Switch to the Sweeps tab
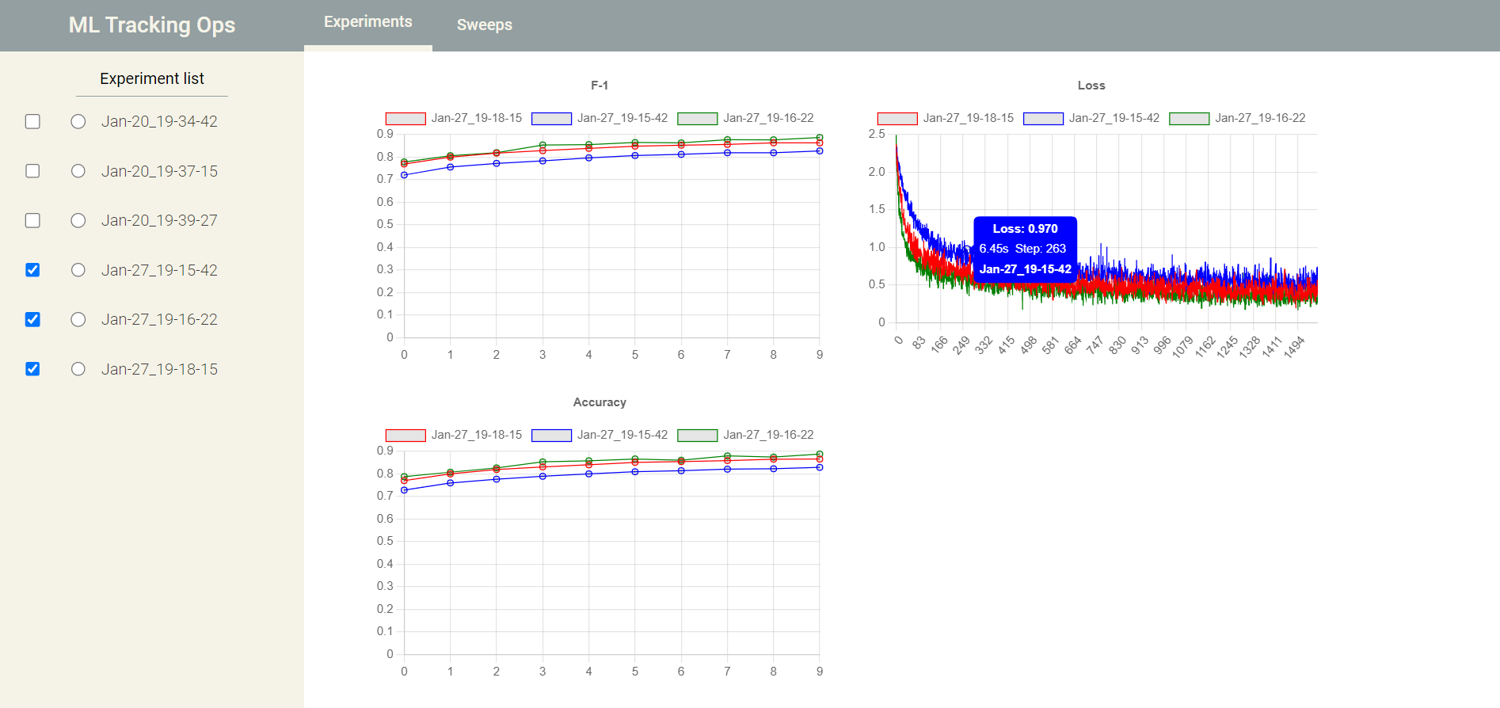 pos(485,25)
